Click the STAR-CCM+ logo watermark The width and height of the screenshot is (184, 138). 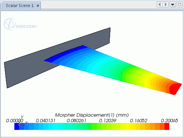pyautogui.click(x=21, y=24)
